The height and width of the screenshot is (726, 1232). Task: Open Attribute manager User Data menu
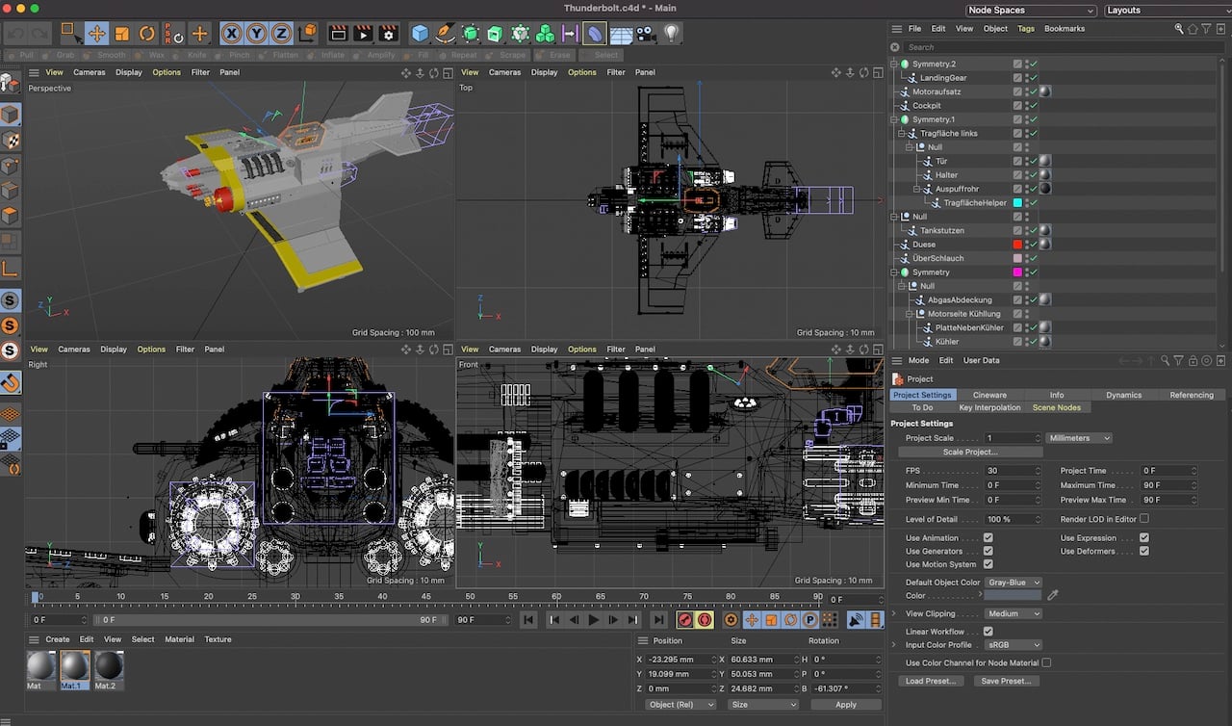982,360
